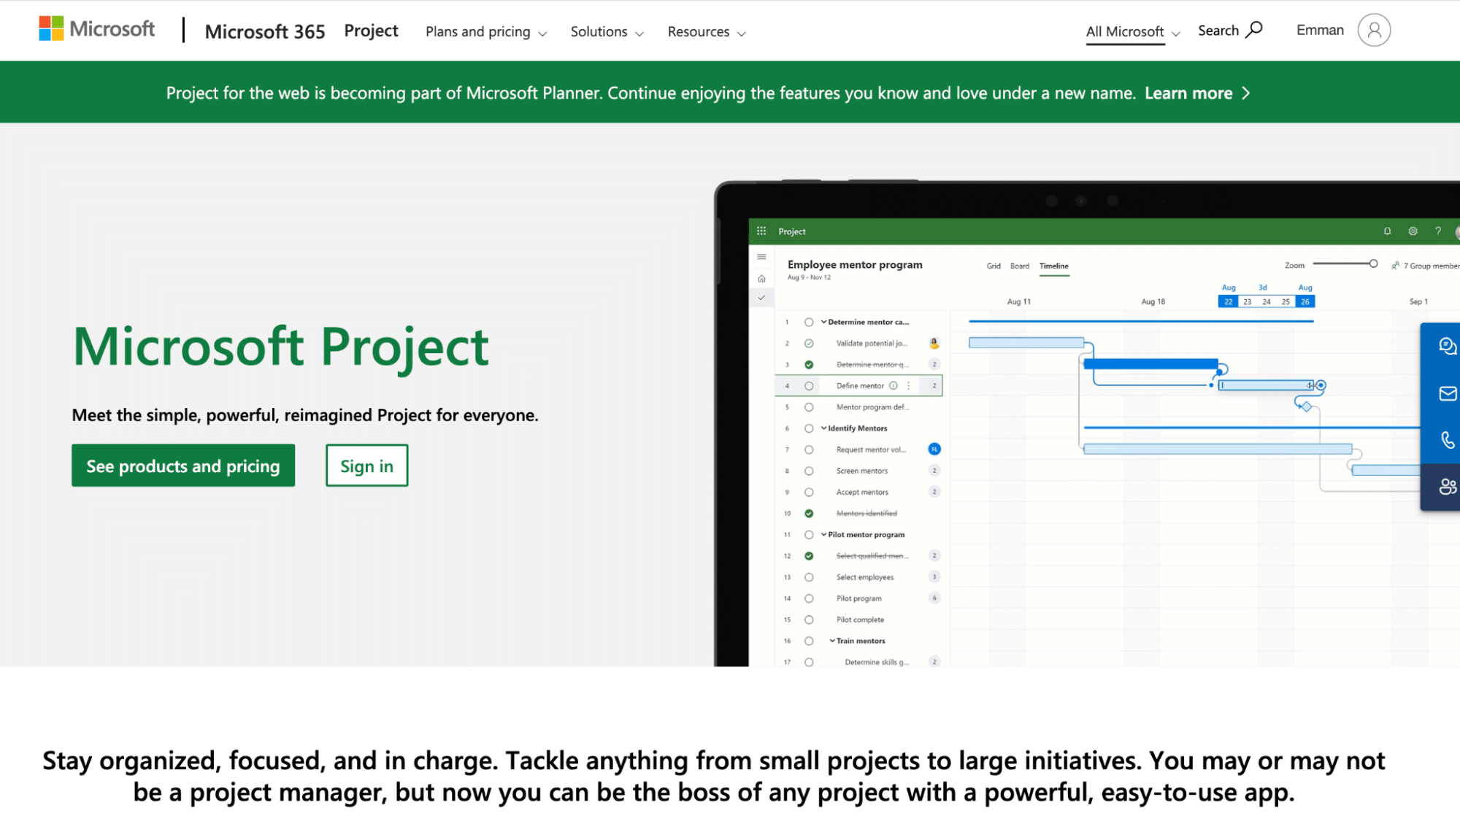Open the Emman account profile icon
The height and width of the screenshot is (824, 1460).
pos(1373,31)
